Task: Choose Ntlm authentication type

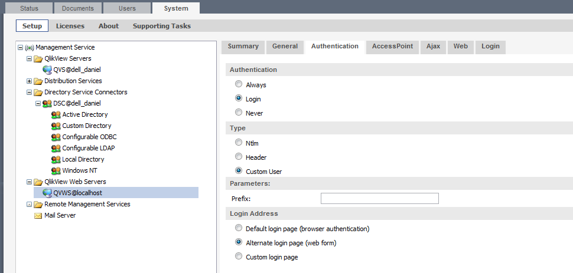Action: [239, 142]
